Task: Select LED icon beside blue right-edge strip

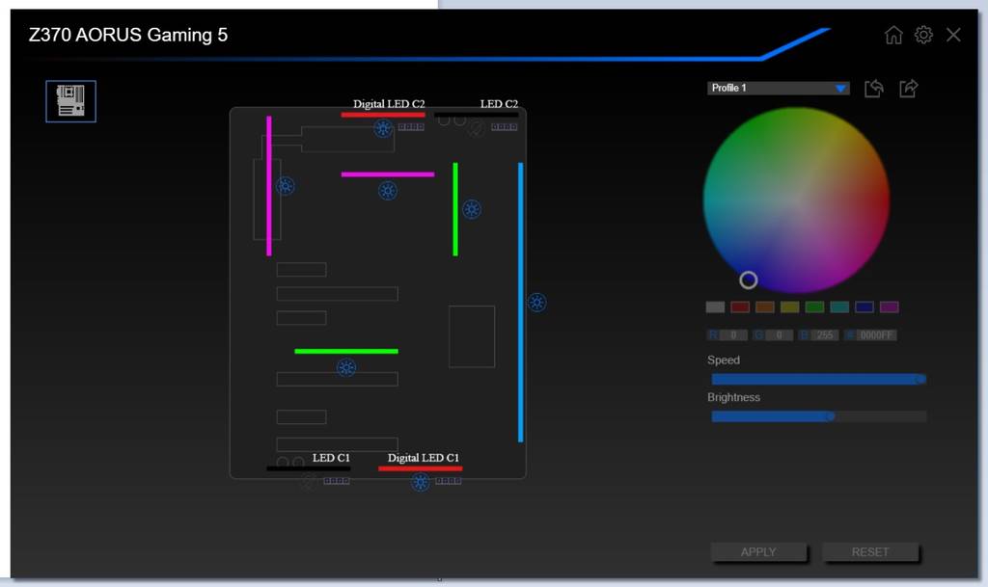Action: (536, 303)
